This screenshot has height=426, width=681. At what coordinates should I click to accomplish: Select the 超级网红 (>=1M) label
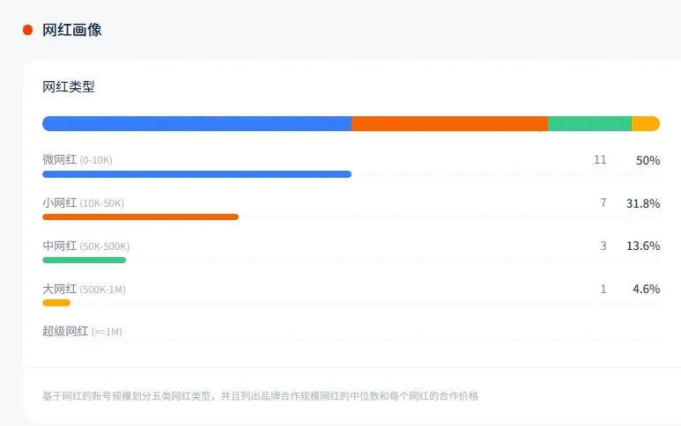click(82, 332)
